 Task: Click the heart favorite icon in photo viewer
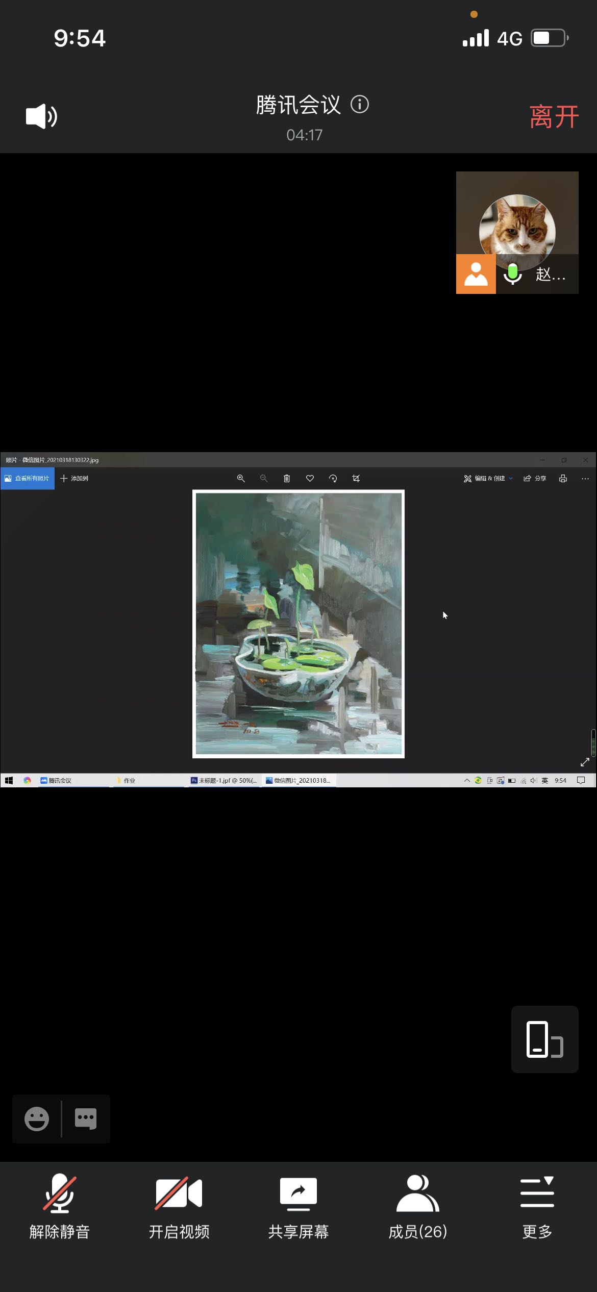click(x=310, y=478)
